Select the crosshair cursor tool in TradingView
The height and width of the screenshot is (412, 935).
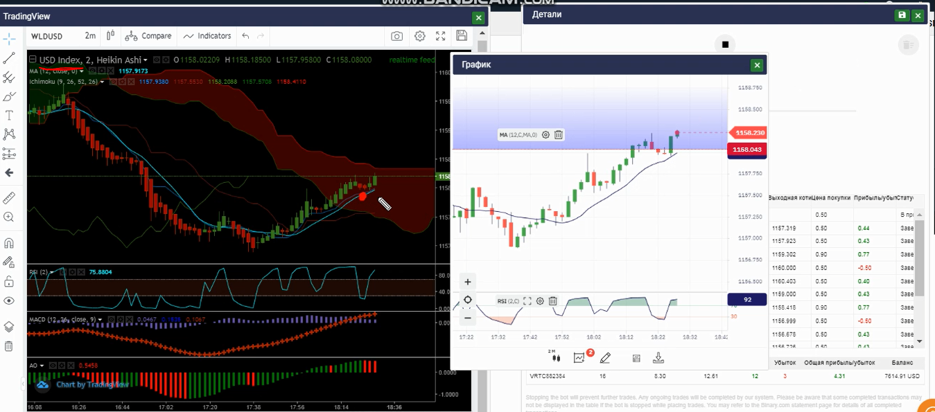click(x=9, y=39)
